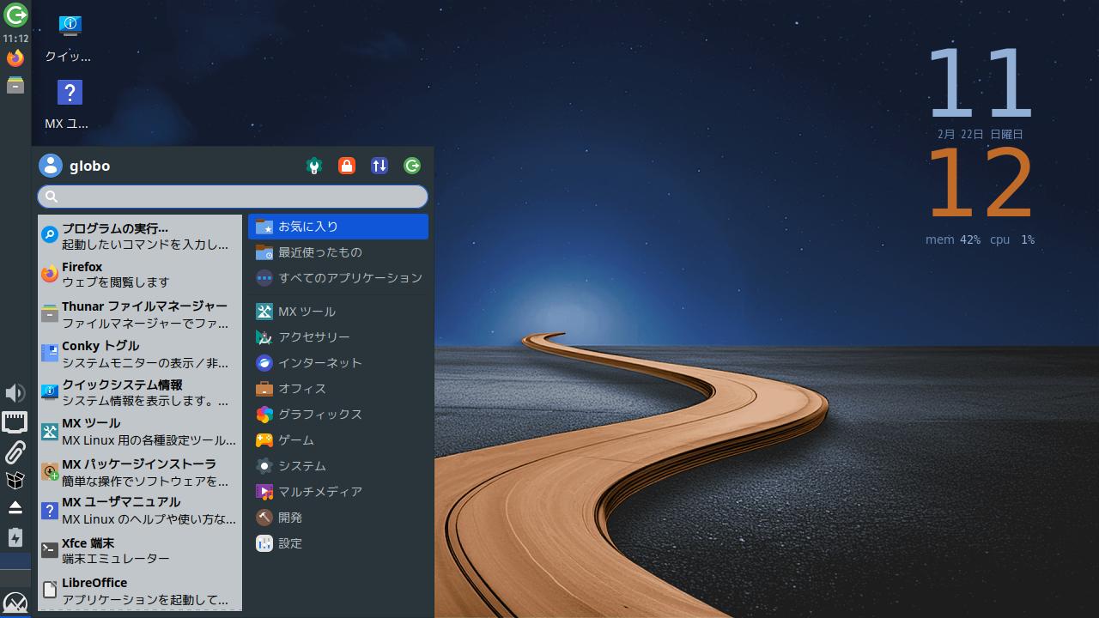Click the clipboard paperclip icon in panel
Image resolution: width=1099 pixels, height=618 pixels.
pyautogui.click(x=15, y=451)
